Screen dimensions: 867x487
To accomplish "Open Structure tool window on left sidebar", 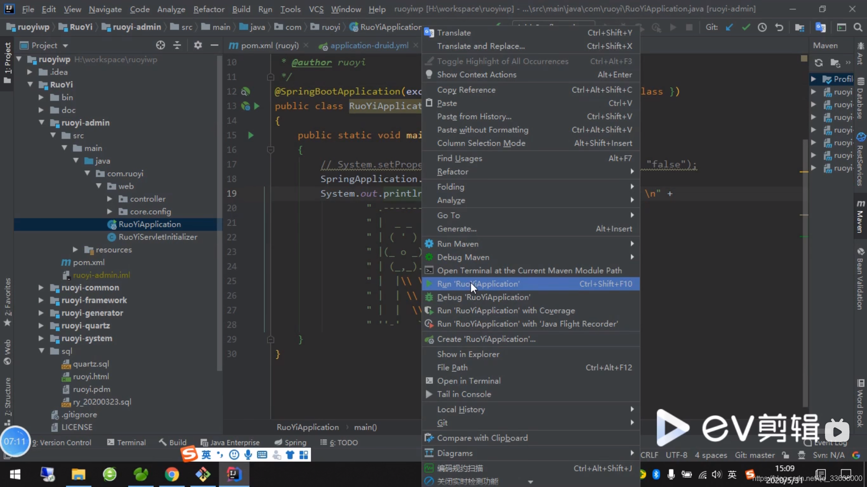I will (8, 402).
